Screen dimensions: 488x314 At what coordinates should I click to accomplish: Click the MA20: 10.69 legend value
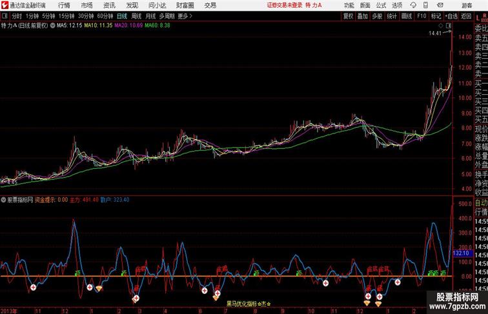pyautogui.click(x=128, y=26)
